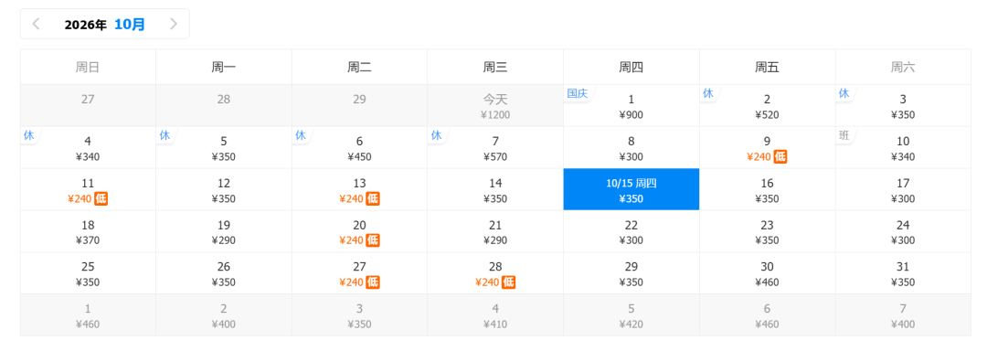Viewport: 987px width, 351px height.
Task: Click the 国庆 holiday tag on October 1
Action: [578, 94]
